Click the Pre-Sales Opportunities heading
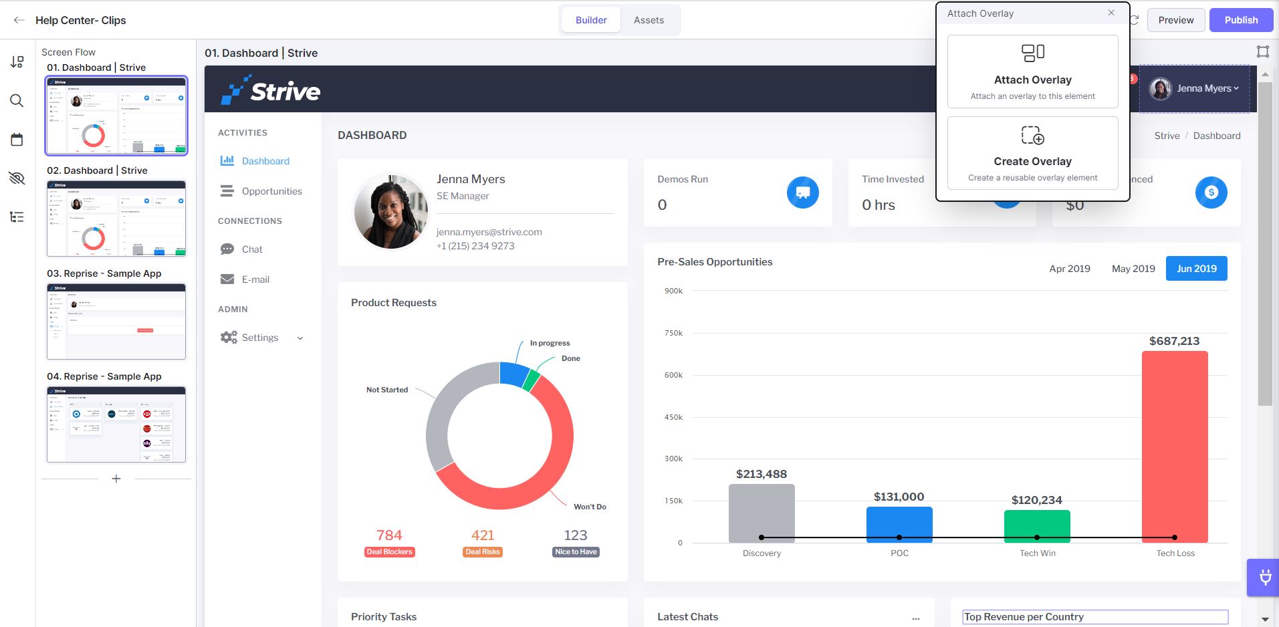 (715, 262)
